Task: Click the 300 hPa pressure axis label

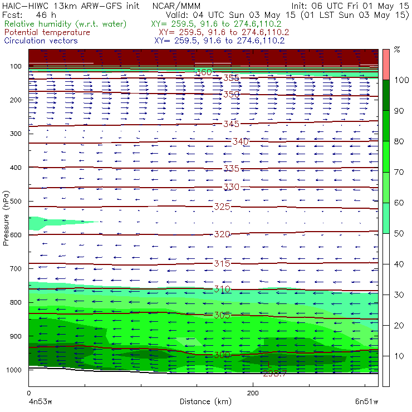Action: coord(16,134)
